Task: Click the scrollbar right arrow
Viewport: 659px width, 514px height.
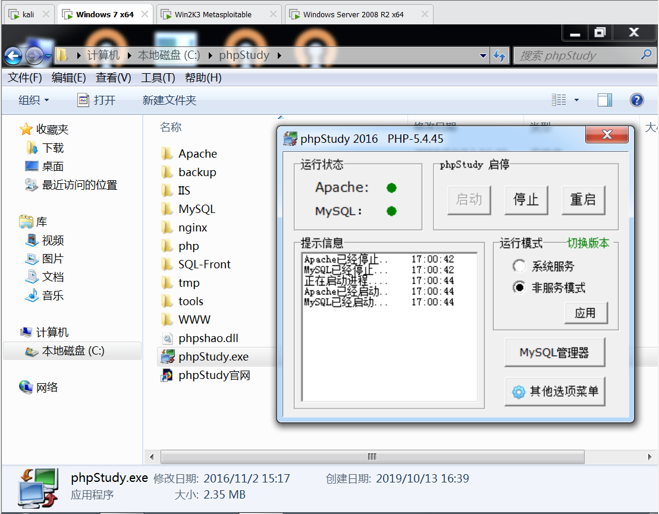Action: [649, 457]
